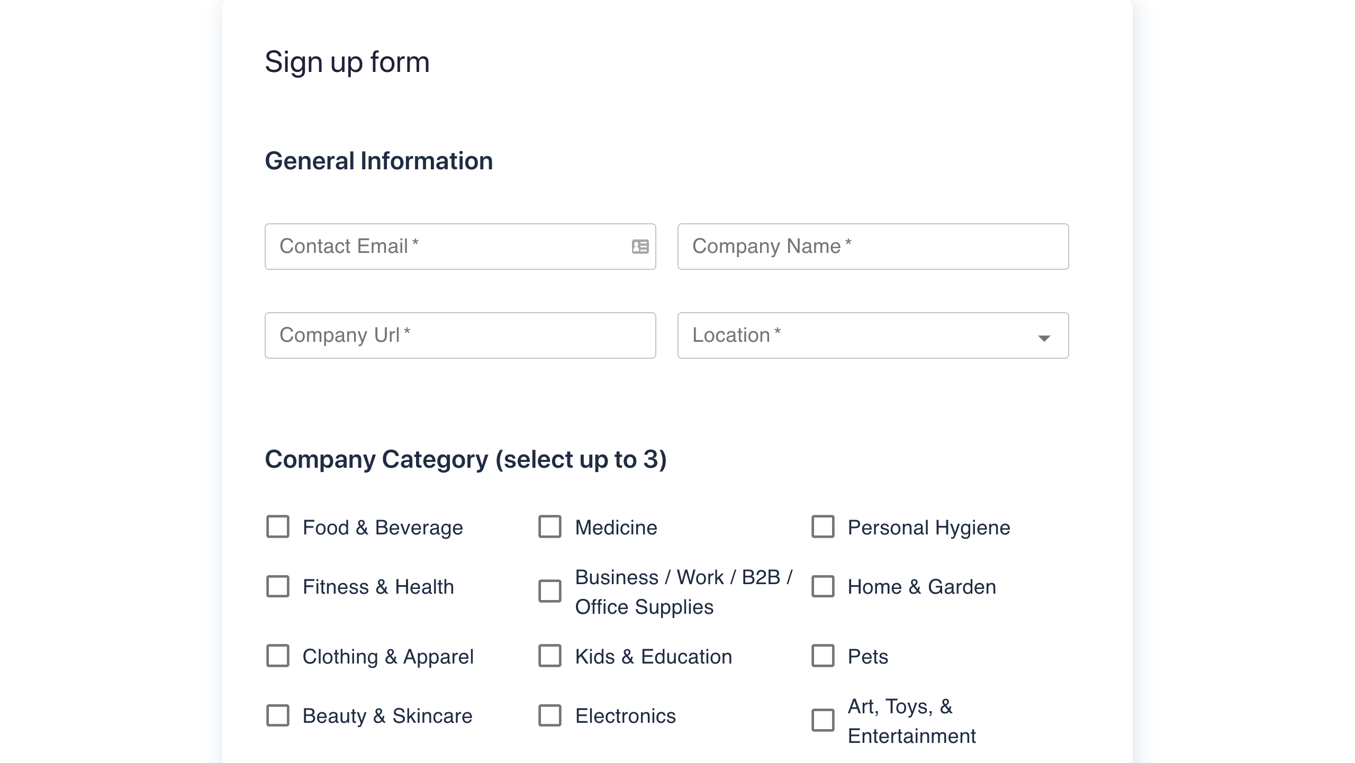
Task: Select the Personal Hygiene checkbox
Action: [823, 527]
